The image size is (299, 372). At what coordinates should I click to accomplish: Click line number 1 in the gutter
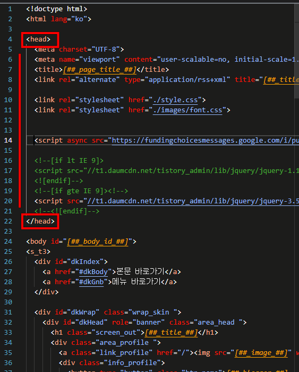coord(10,9)
